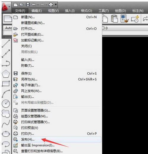Open the undo history dropdown arrow
This screenshot has width=148, height=154.
point(38,5)
